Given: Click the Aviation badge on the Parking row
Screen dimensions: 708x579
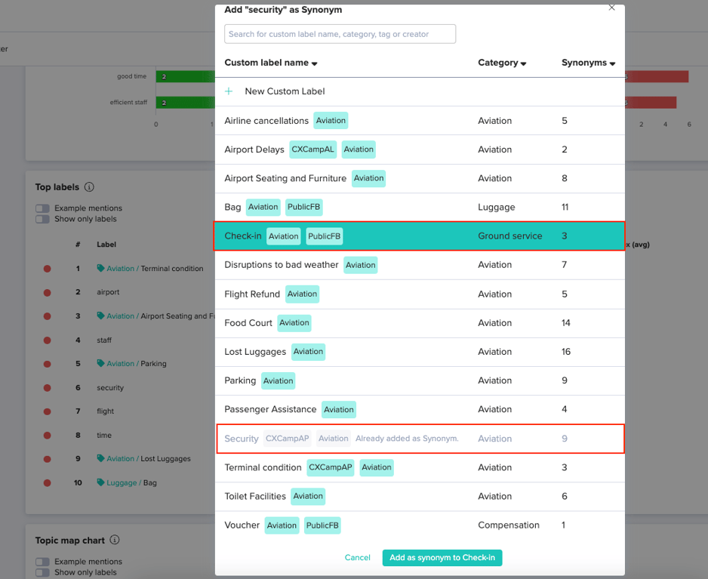Looking at the screenshot, I should pos(278,380).
